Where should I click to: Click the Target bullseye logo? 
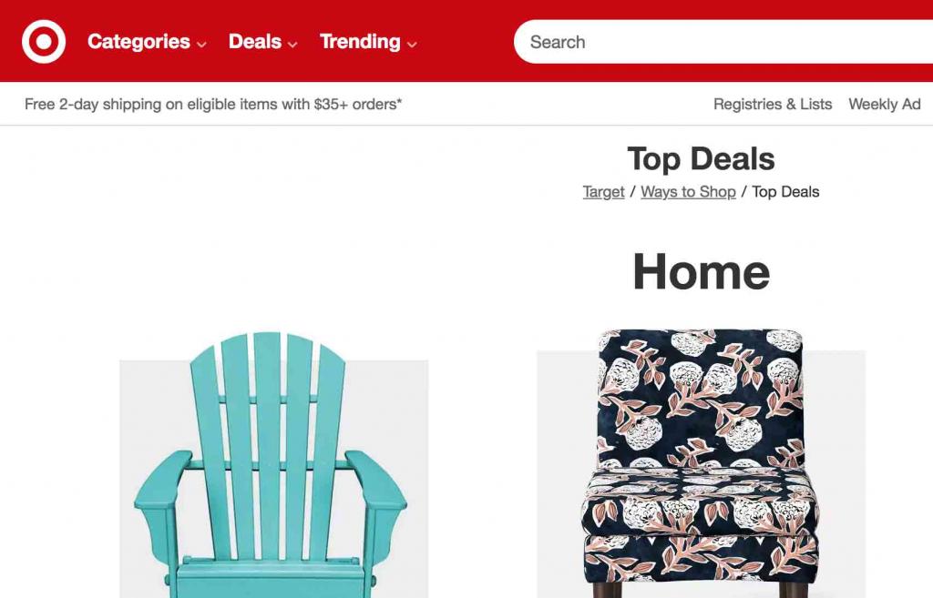pyautogui.click(x=44, y=42)
